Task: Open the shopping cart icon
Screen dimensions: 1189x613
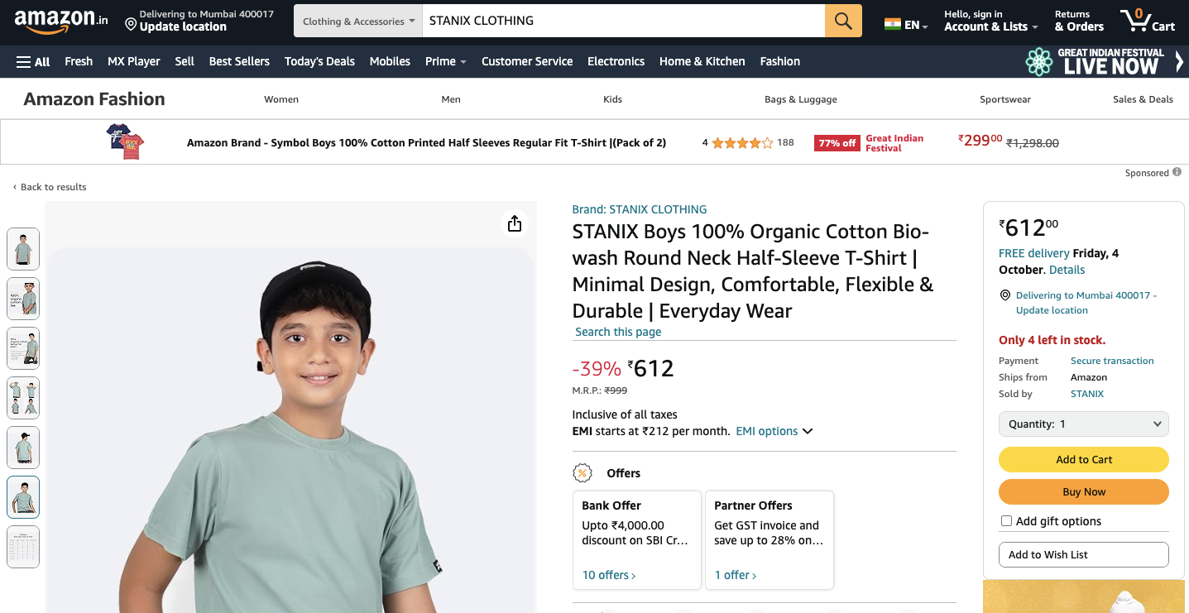Action: click(1146, 21)
